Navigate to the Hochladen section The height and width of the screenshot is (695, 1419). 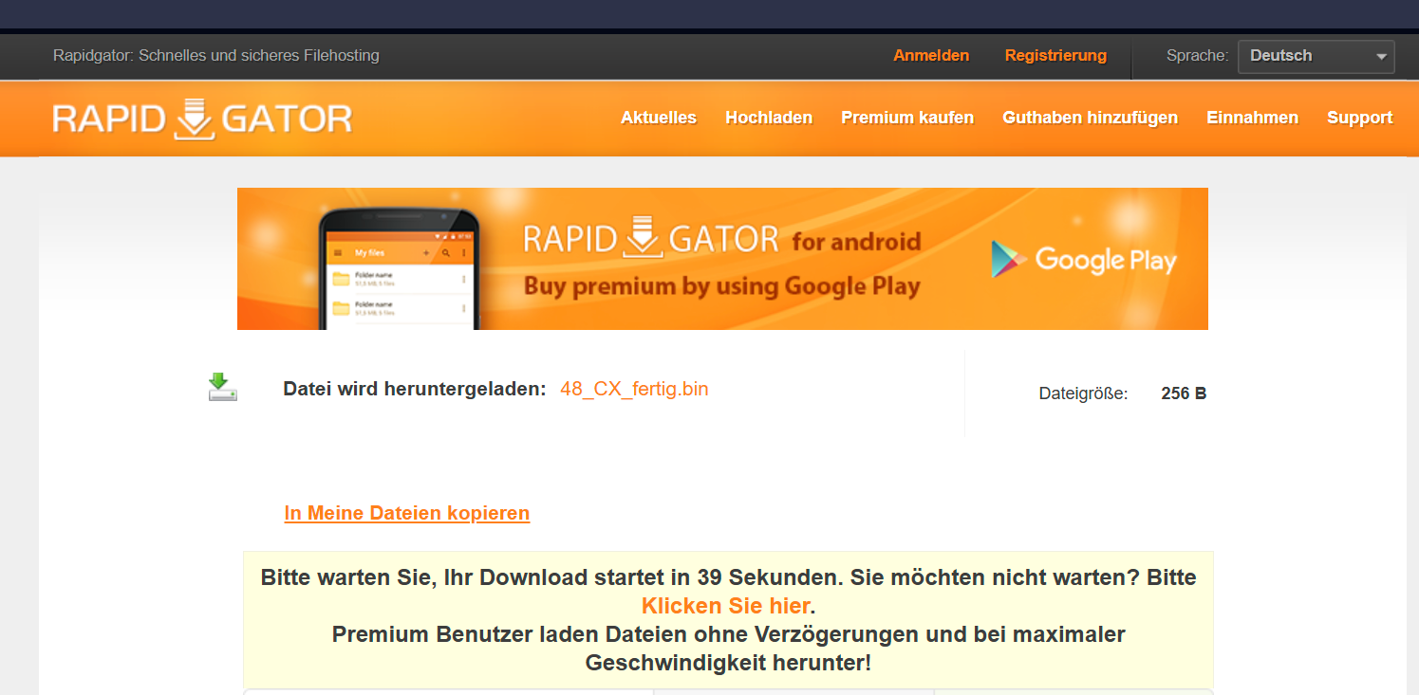point(769,118)
